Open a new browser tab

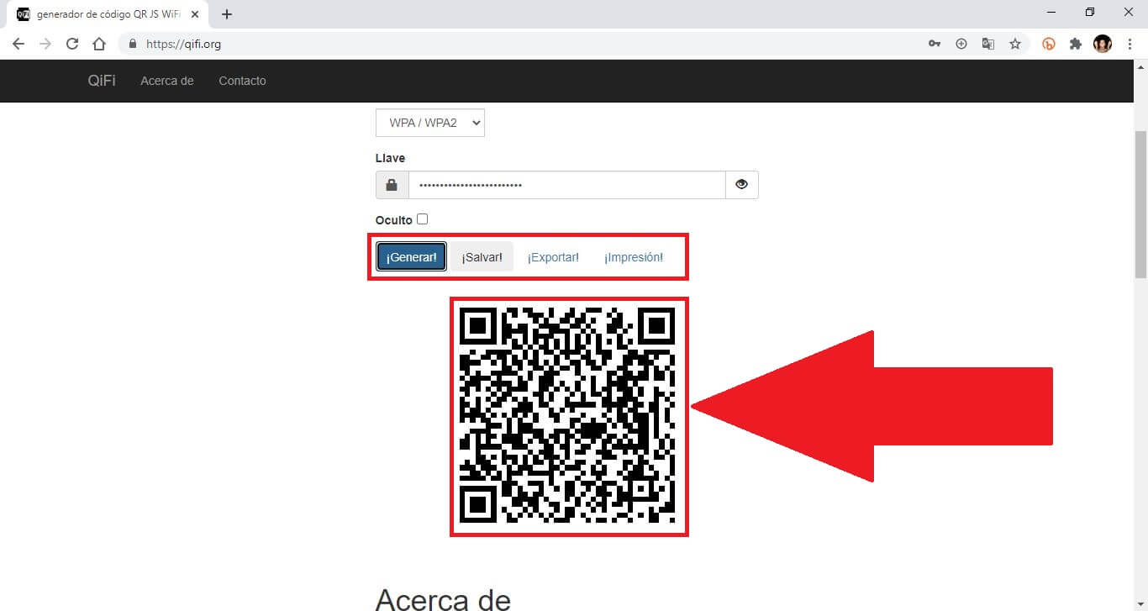tap(227, 14)
